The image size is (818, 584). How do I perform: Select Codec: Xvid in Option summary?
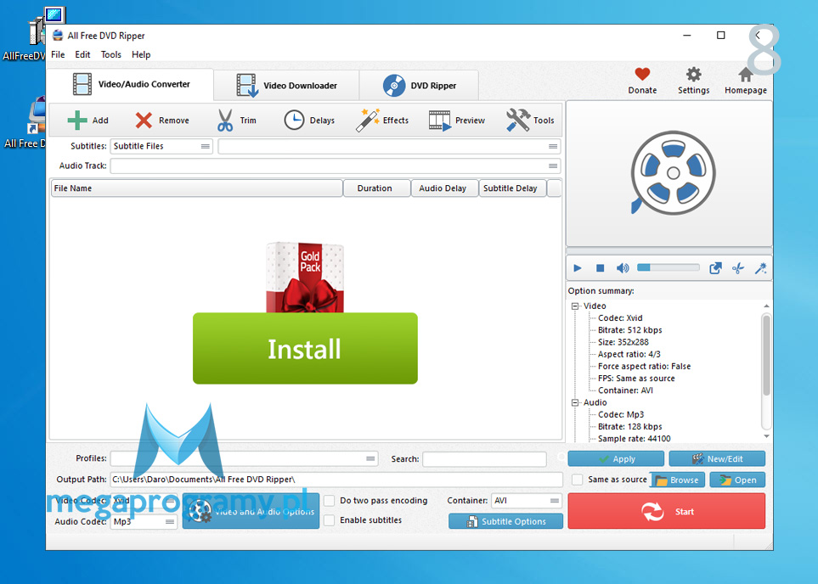tap(620, 318)
